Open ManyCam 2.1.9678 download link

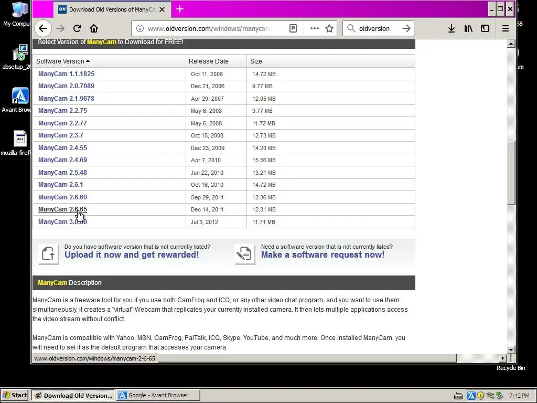(x=66, y=98)
